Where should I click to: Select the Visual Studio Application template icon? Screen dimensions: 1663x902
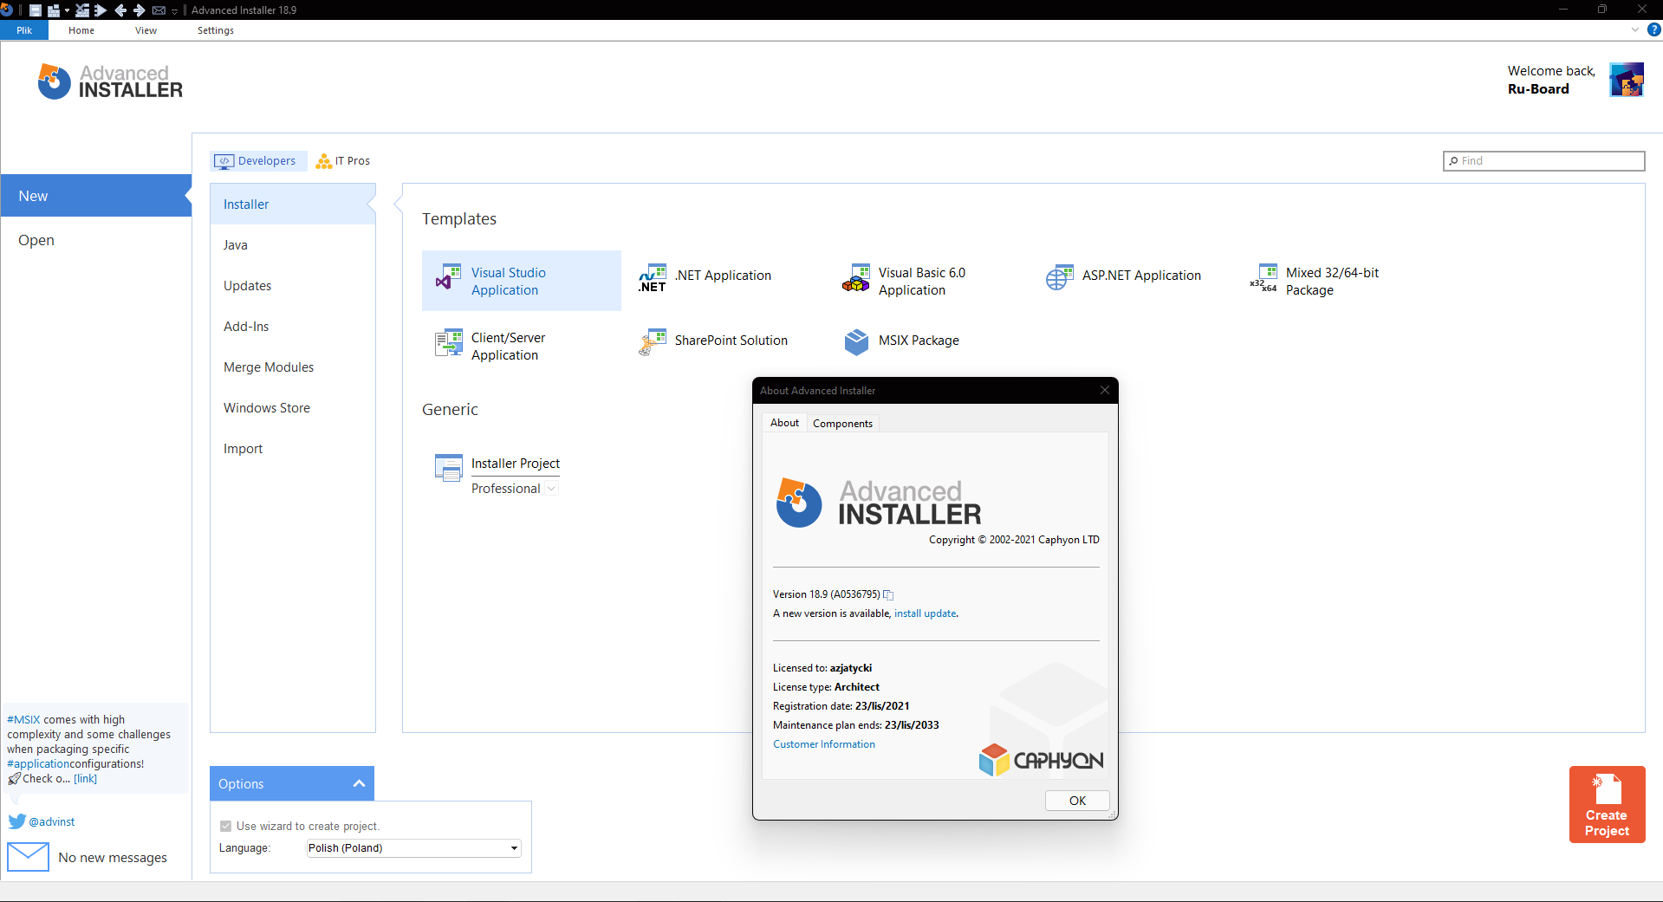coord(448,277)
